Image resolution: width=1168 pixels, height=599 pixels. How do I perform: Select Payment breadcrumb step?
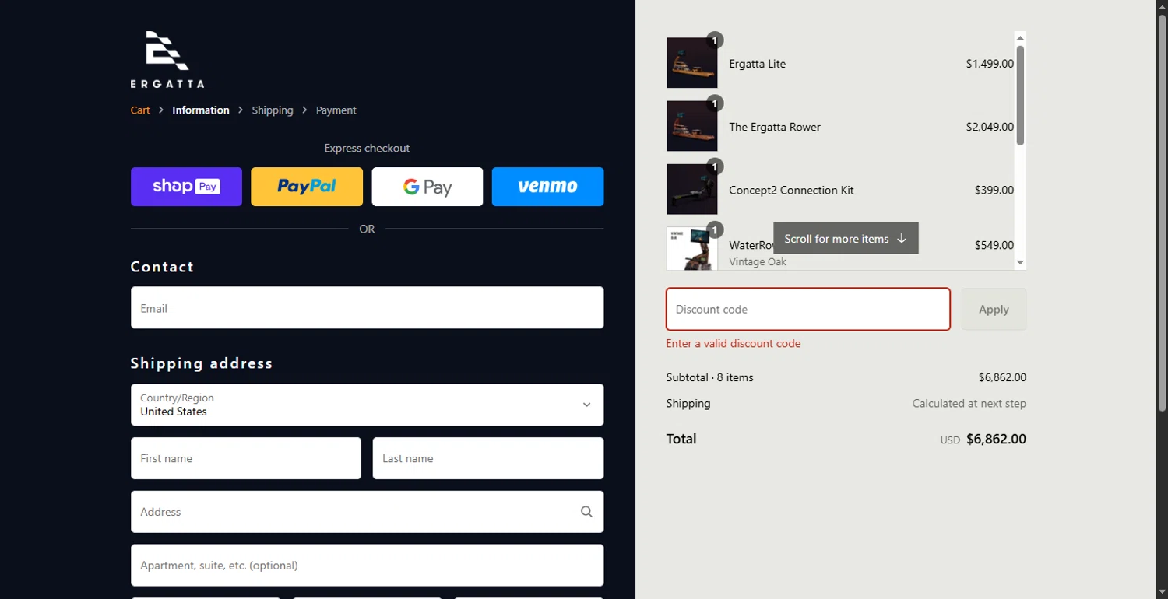[336, 110]
